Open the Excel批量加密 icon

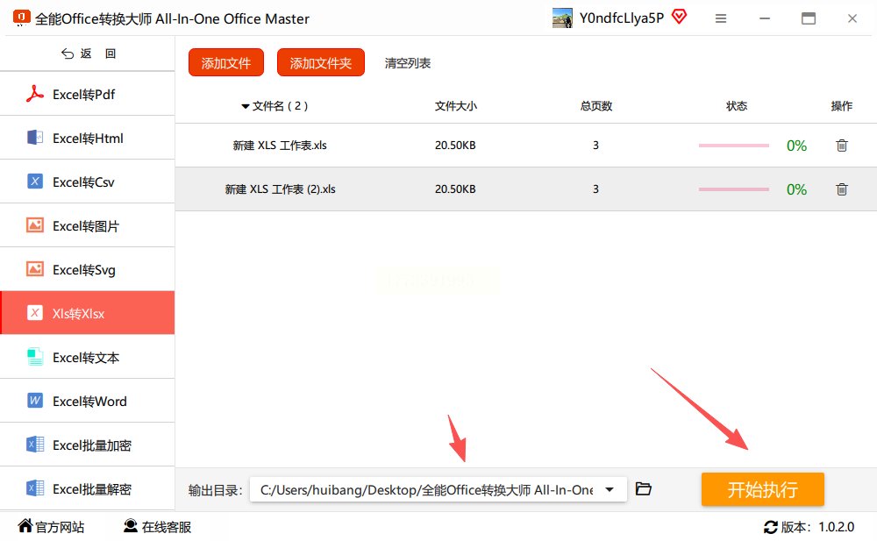[x=35, y=445]
